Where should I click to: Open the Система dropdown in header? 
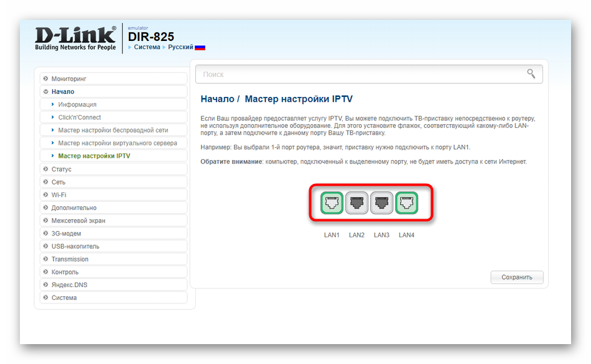pos(147,47)
